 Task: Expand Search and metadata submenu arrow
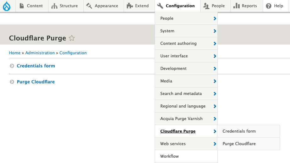coord(215,94)
